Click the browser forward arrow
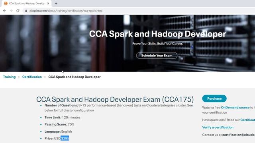255x143 pixels. pyautogui.click(x=11, y=11)
